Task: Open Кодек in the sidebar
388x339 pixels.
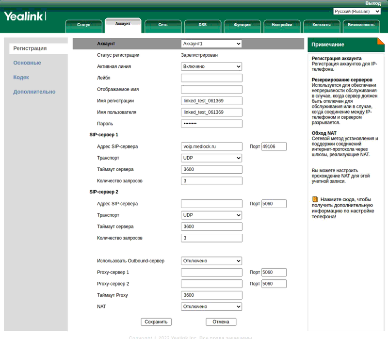Action: coord(21,77)
